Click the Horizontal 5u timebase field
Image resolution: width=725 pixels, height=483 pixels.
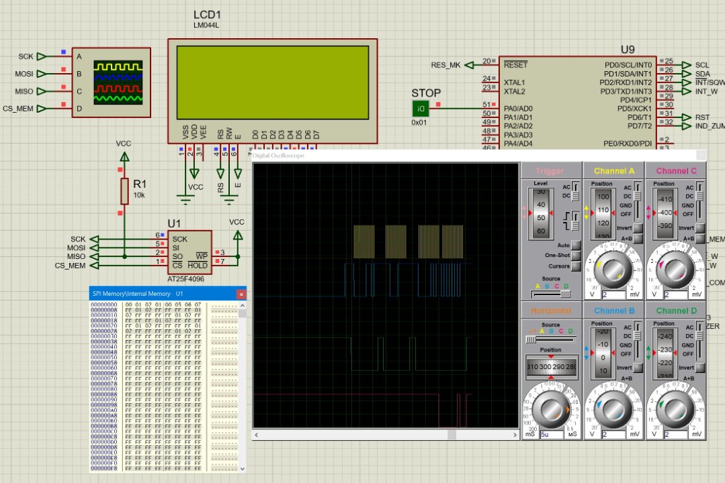[x=551, y=434]
